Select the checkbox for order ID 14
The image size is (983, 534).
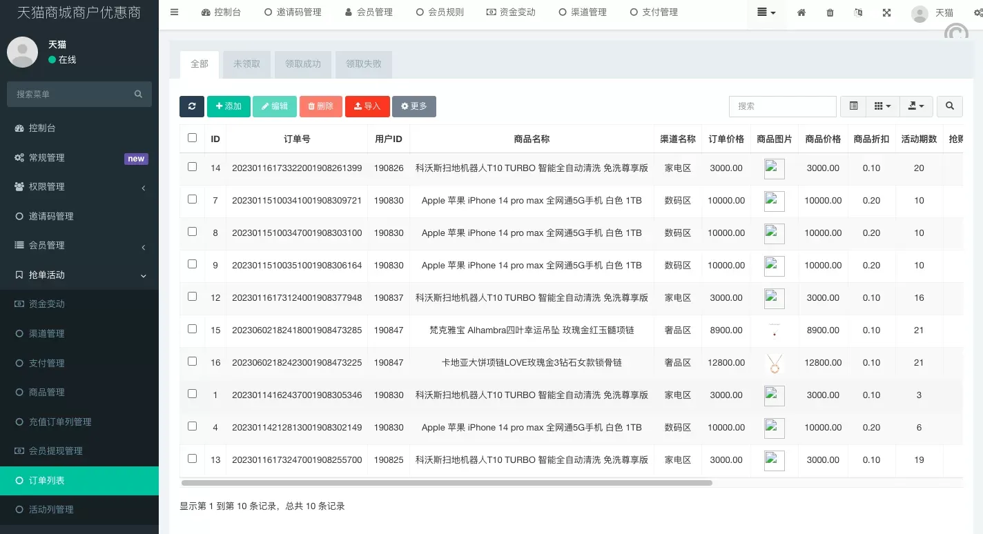point(192,167)
